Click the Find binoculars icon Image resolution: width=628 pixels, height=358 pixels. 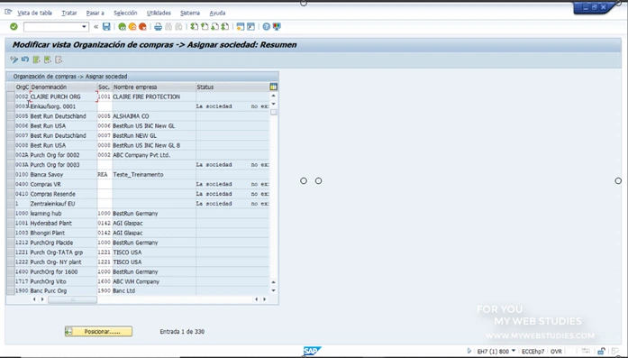pyautogui.click(x=168, y=27)
